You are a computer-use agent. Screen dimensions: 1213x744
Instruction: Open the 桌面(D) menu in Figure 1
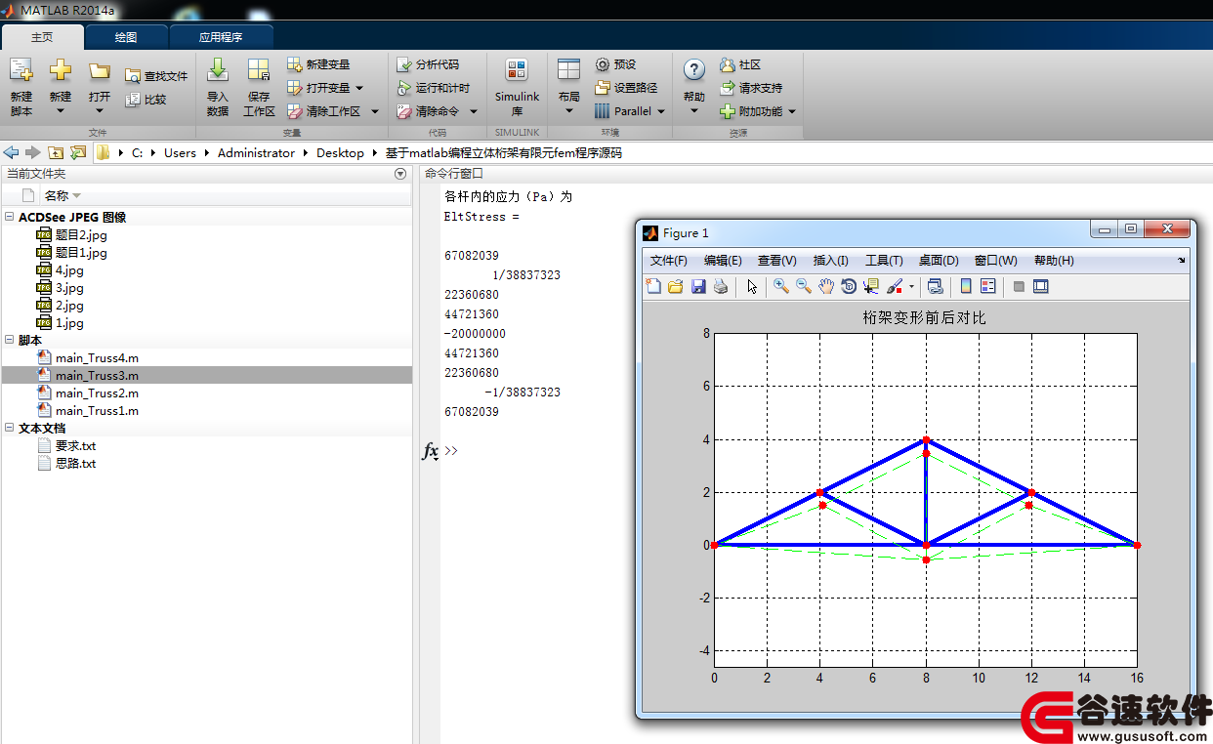[939, 261]
